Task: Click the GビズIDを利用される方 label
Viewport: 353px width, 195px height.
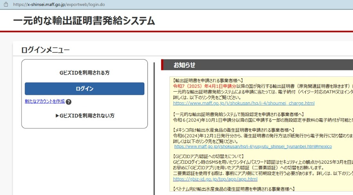Action: click(x=84, y=72)
